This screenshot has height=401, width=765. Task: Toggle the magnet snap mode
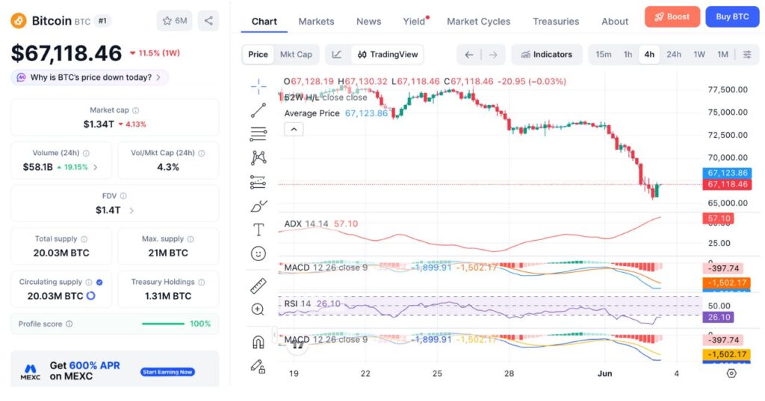coord(258,342)
